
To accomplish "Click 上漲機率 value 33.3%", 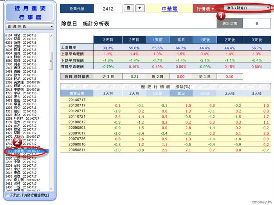I will pyautogui.click(x=108, y=48).
